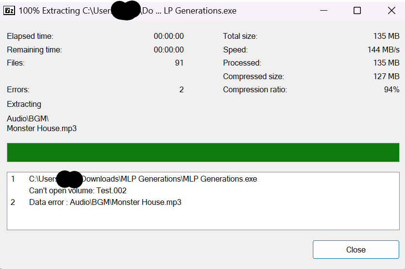Viewport: 405px width, 269px height.
Task: Select the "Can't open volume: Test.002" line
Action: coord(78,190)
